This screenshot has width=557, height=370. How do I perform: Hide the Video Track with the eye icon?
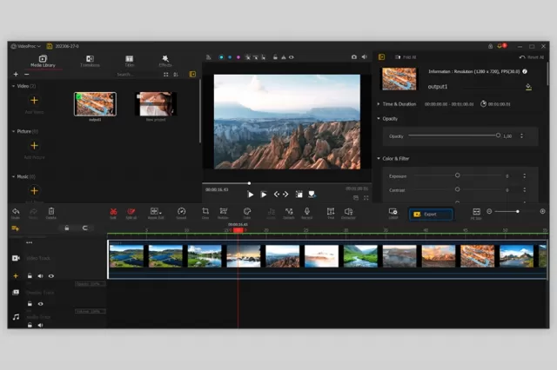(51, 276)
